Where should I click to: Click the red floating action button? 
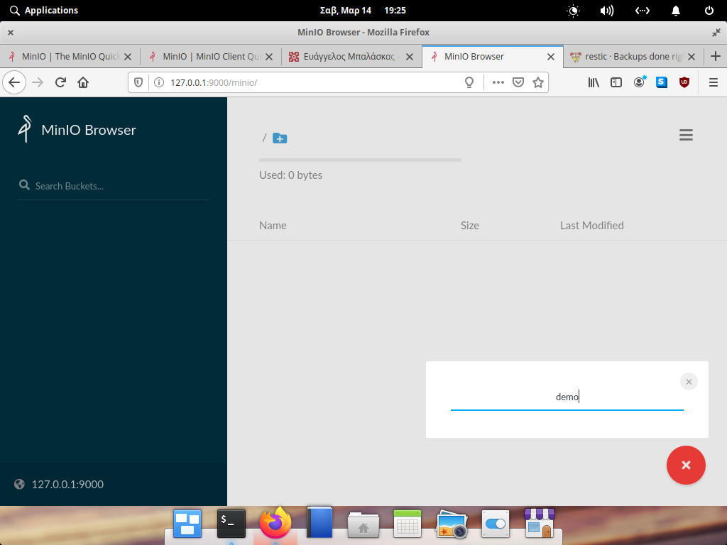686,466
